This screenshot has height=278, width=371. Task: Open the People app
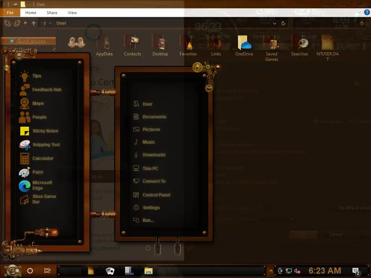[33, 117]
